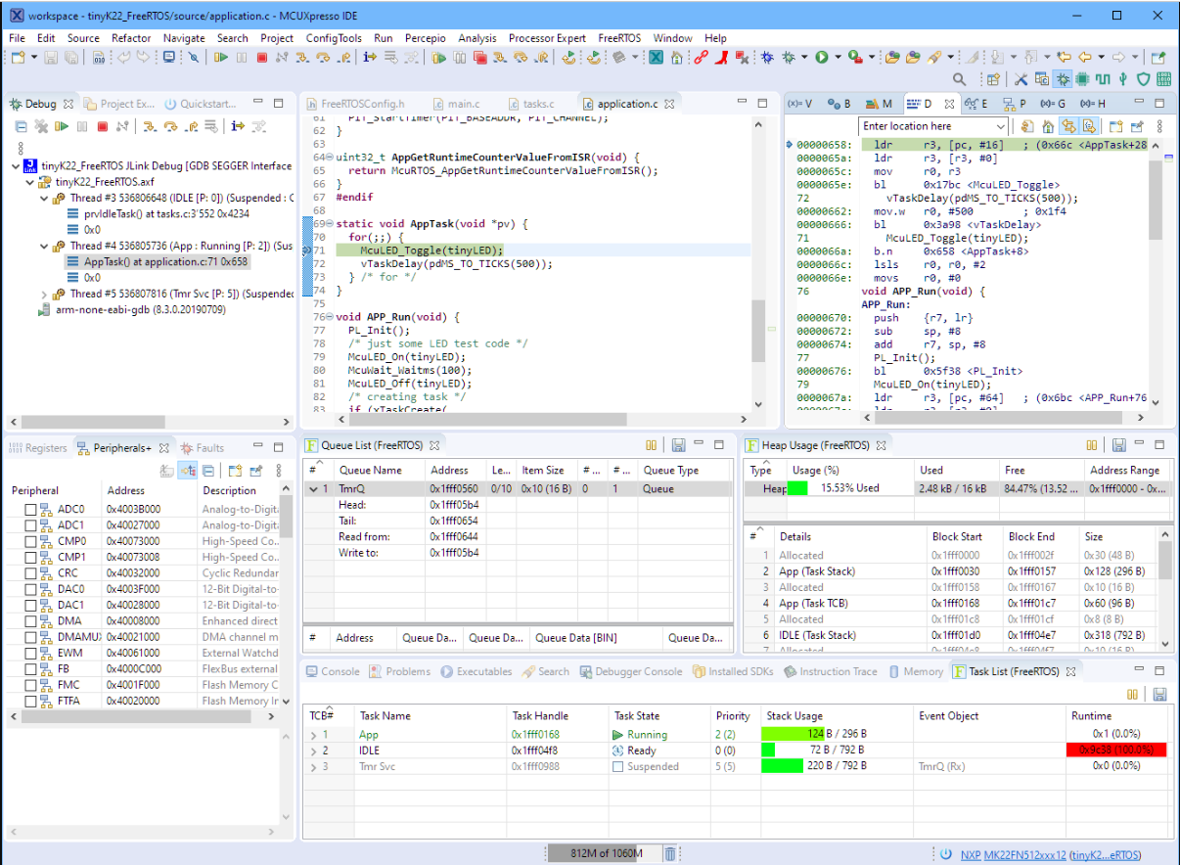Check the CRC peripheral checkbox
1180x865 pixels.
coord(30,573)
